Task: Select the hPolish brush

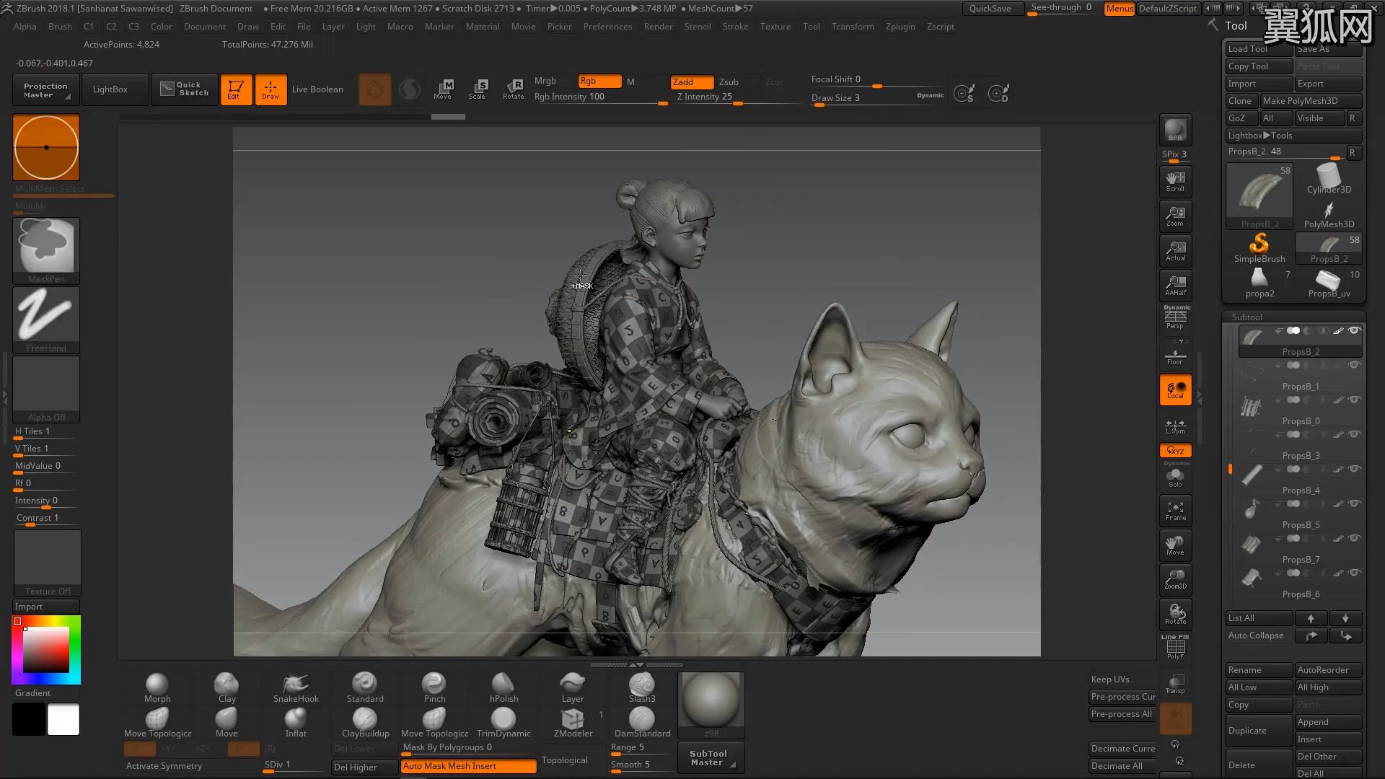Action: click(504, 688)
